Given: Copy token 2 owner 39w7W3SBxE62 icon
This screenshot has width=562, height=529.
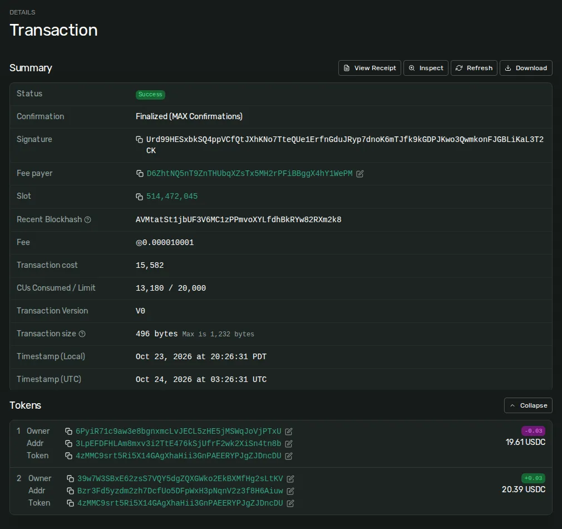Looking at the screenshot, I should 70,478.
